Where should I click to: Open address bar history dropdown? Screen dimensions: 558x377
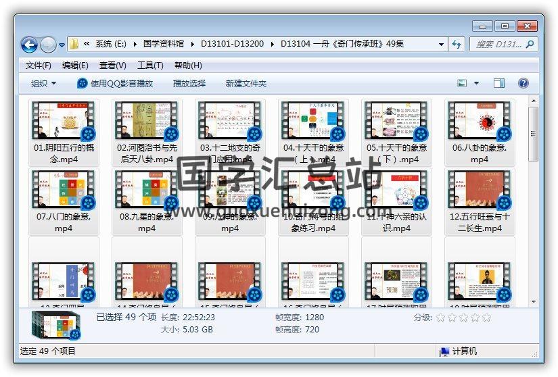pyautogui.click(x=441, y=45)
